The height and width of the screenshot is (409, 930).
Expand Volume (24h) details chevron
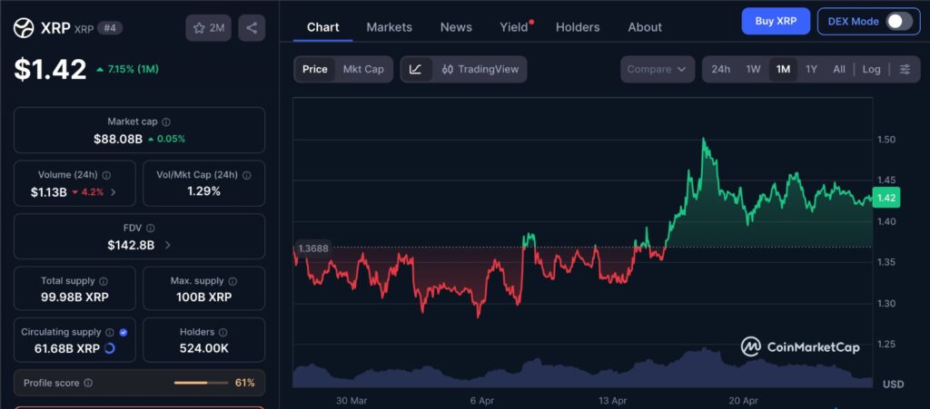coord(114,191)
